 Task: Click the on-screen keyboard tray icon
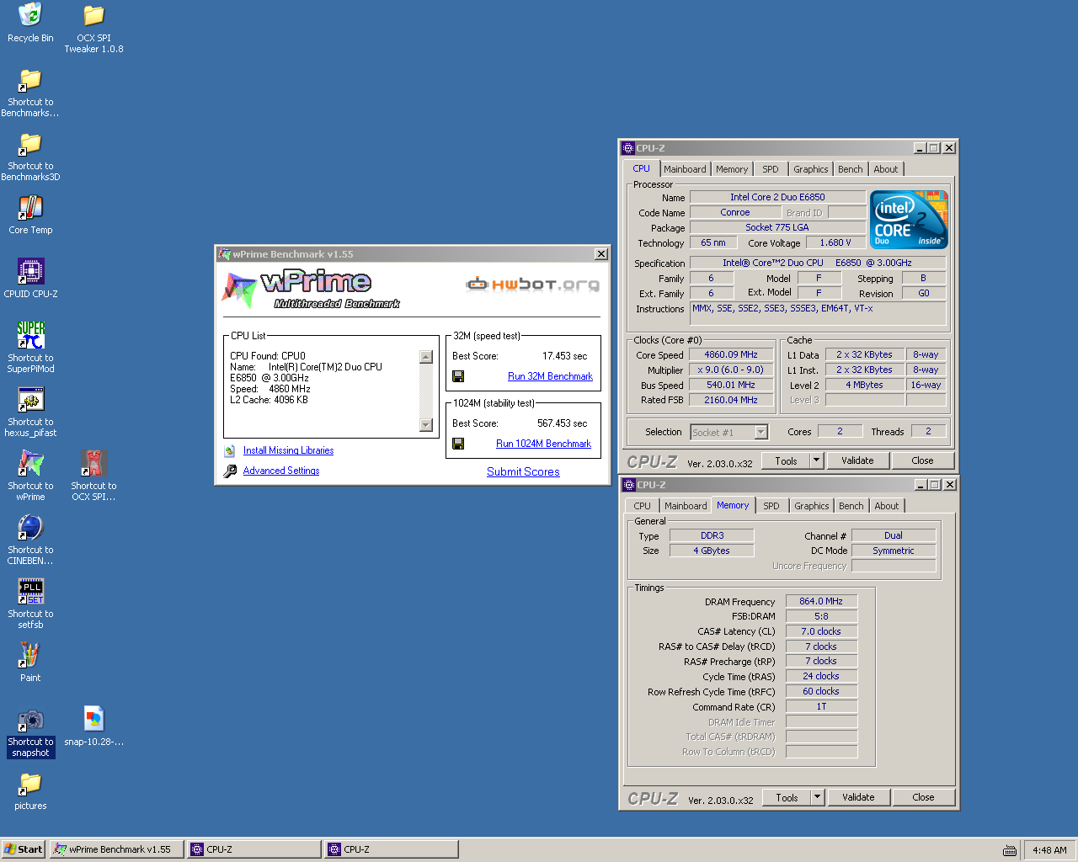click(x=1010, y=850)
